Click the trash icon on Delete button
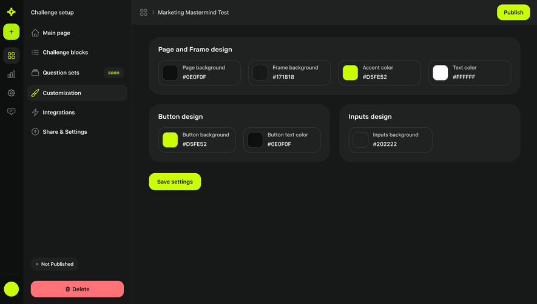The width and height of the screenshot is (537, 304). 67,289
